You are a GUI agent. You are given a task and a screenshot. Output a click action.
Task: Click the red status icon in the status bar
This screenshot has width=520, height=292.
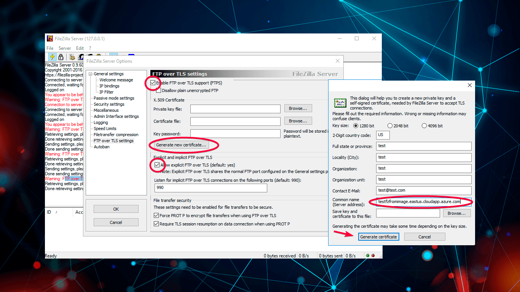click(372, 255)
